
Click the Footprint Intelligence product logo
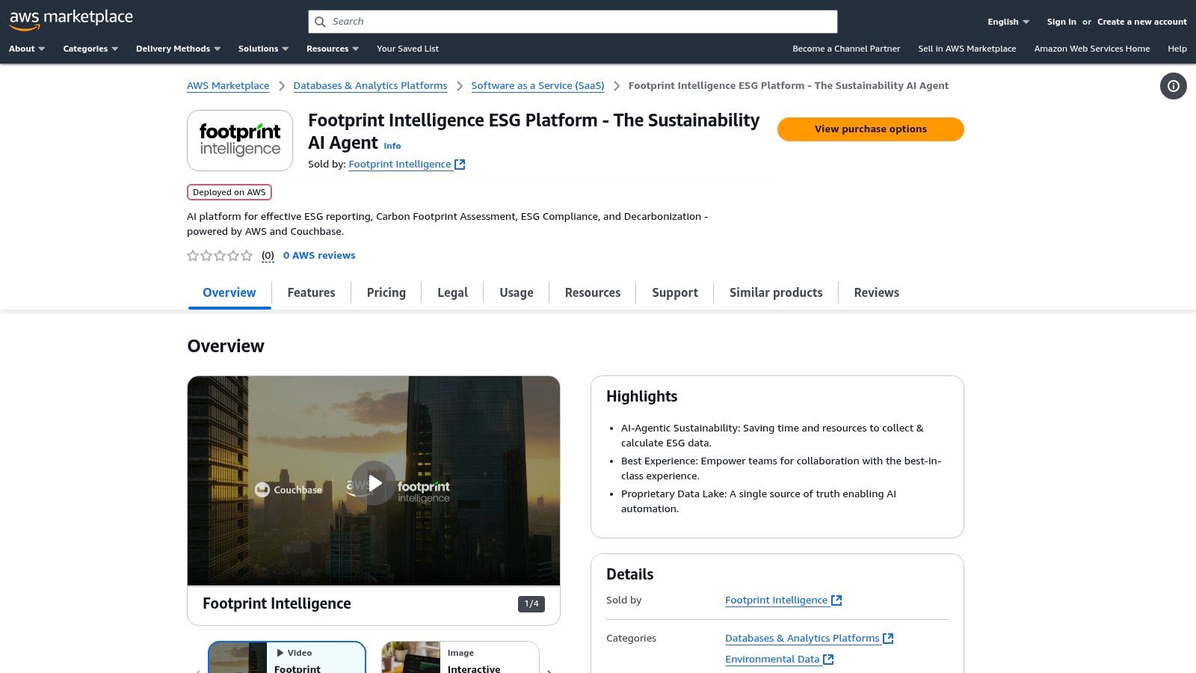[x=240, y=141]
